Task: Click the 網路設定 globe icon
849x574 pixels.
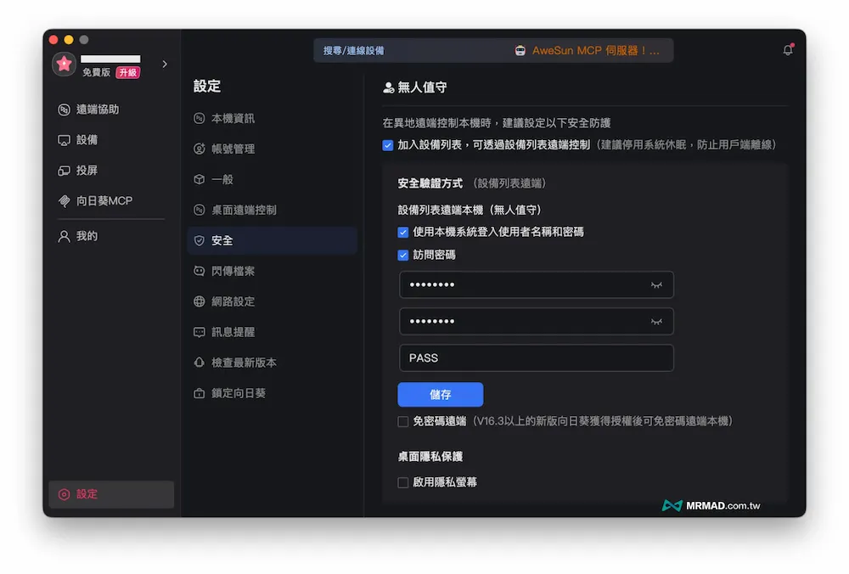Action: click(x=200, y=301)
